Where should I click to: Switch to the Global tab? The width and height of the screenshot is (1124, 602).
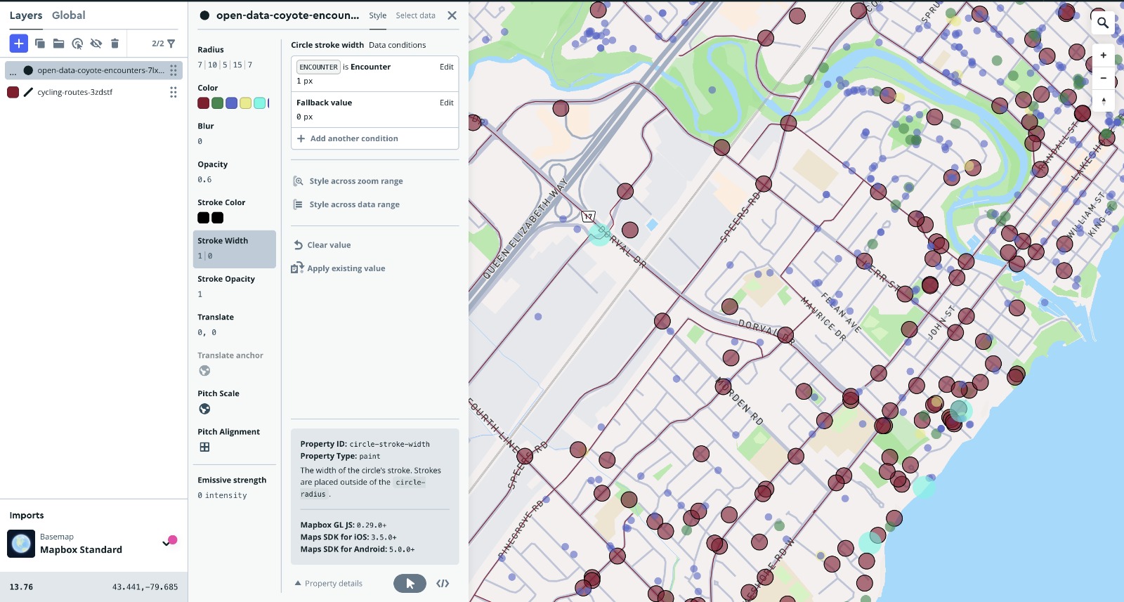tap(68, 15)
